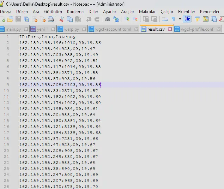Click line number 26 in margin

click(6, 187)
